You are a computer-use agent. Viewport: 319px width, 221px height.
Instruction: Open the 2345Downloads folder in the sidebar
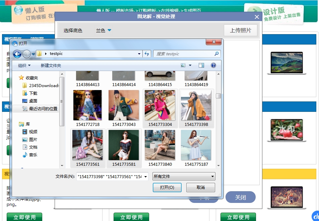[x=41, y=86]
